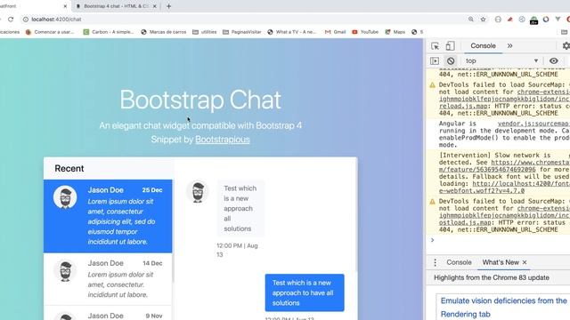Open the vendor.js source link in console
570x320 pixels.
(533, 124)
